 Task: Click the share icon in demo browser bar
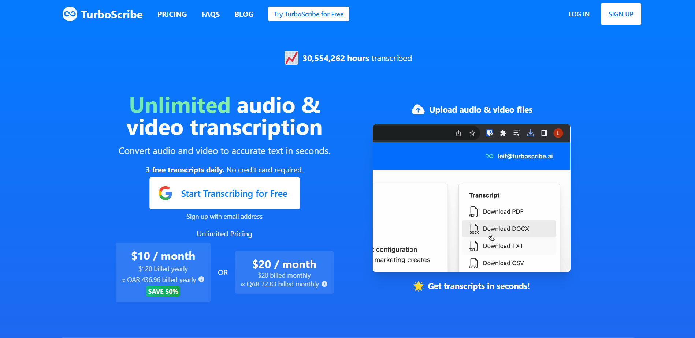click(x=458, y=133)
